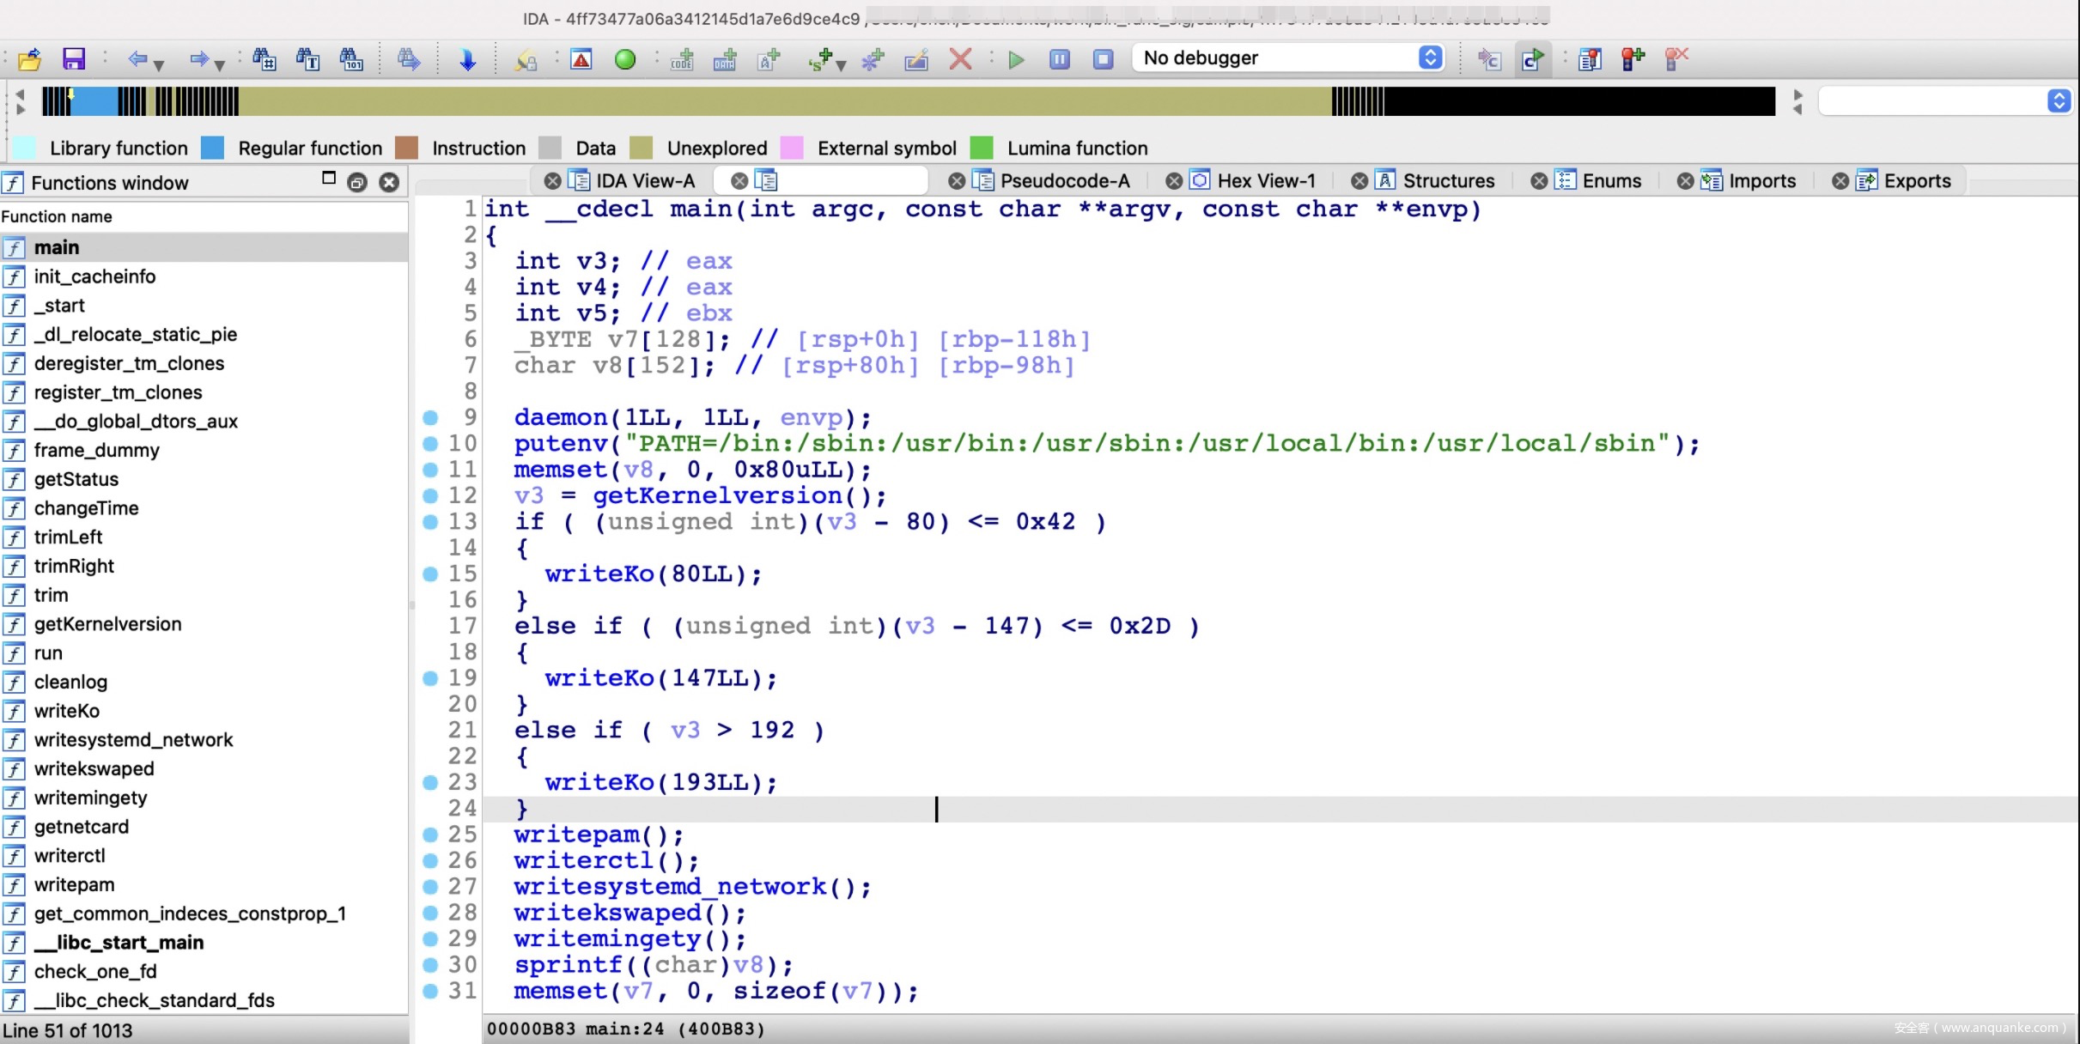The width and height of the screenshot is (2080, 1044).
Task: Click the blue region in navigation band
Action: tap(94, 101)
